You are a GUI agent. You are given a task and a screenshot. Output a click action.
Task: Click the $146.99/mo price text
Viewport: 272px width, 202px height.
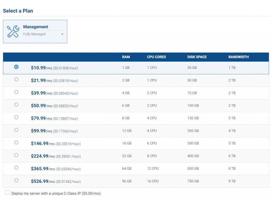pyautogui.click(x=43, y=144)
